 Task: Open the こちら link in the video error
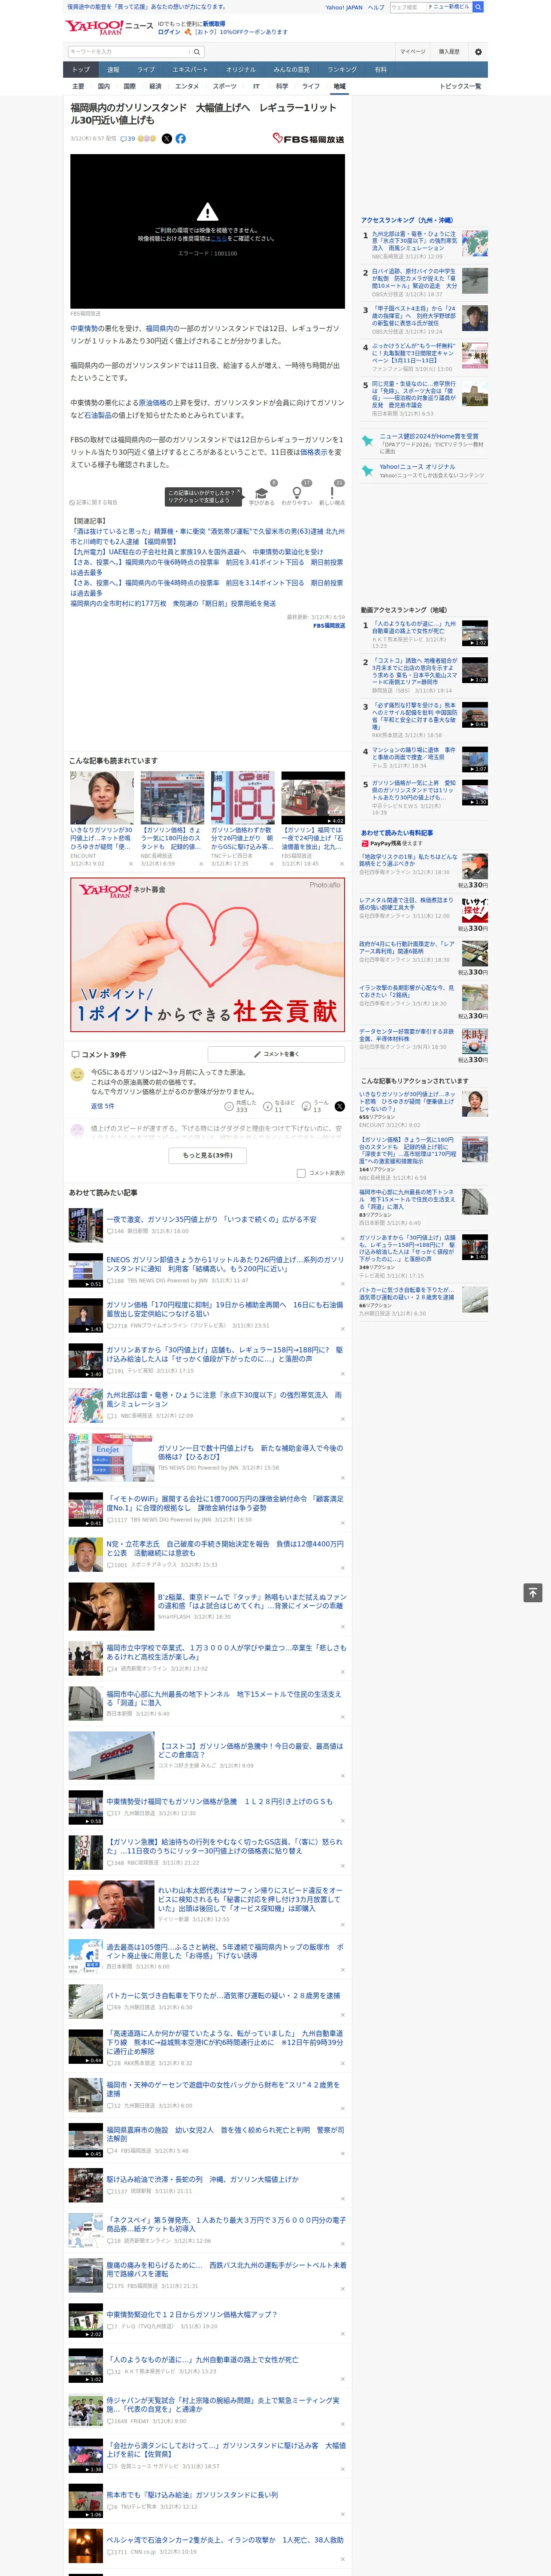pos(218,239)
